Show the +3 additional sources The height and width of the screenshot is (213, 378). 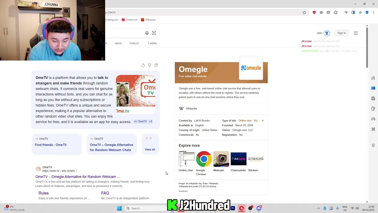point(150,121)
